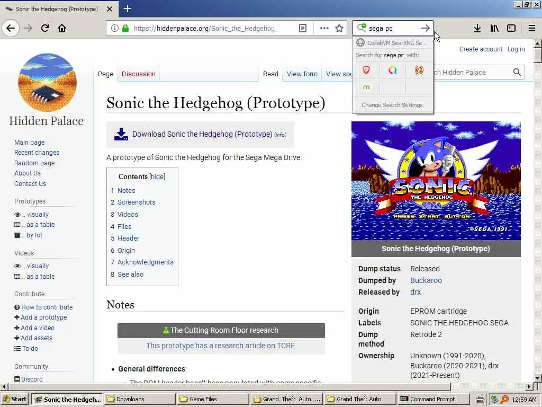Screen dimensions: 542x407
Task: Click the download tray icon beside Download link
Action: coord(121,134)
